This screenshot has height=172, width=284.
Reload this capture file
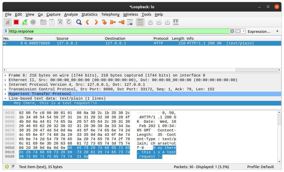[69, 22]
